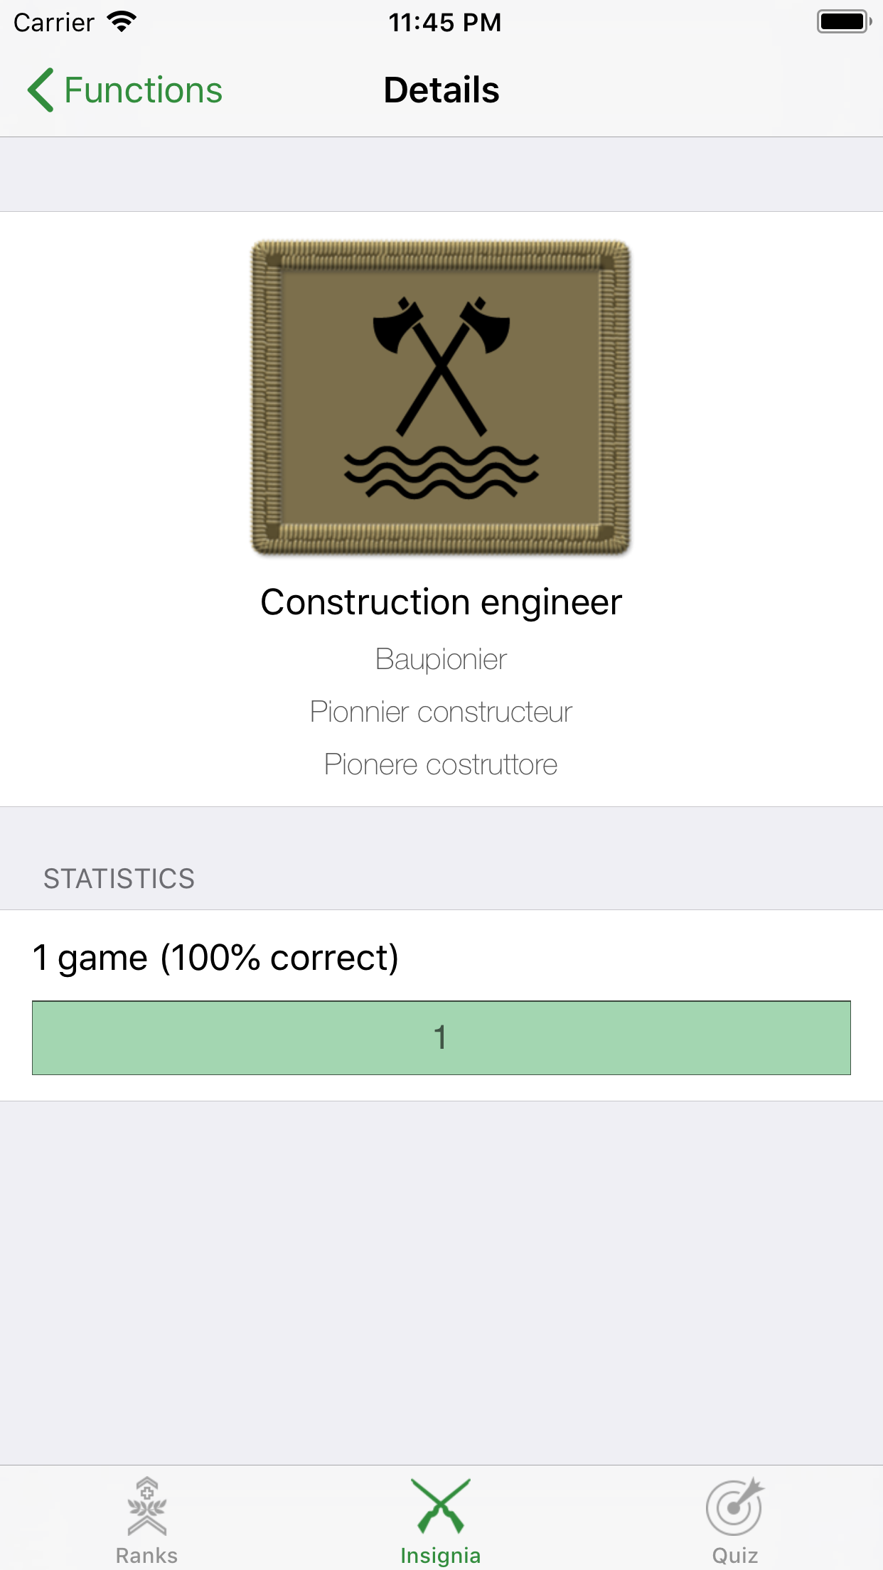The height and width of the screenshot is (1570, 883).
Task: Click the wavy water lines symbol
Action: pos(442,471)
